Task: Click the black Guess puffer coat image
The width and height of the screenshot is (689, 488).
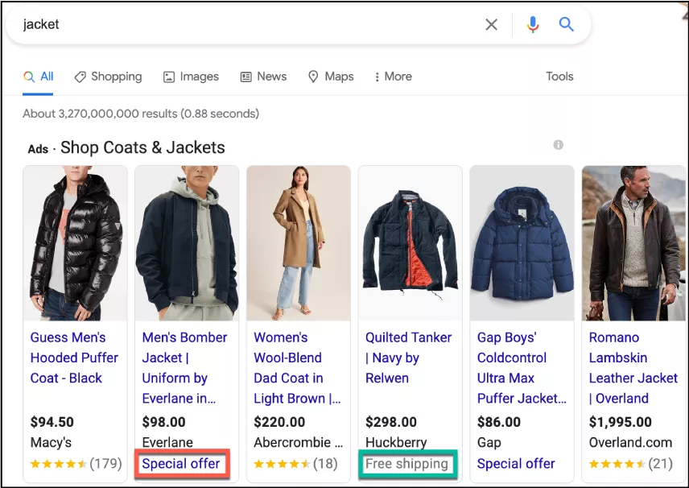Action: 75,243
